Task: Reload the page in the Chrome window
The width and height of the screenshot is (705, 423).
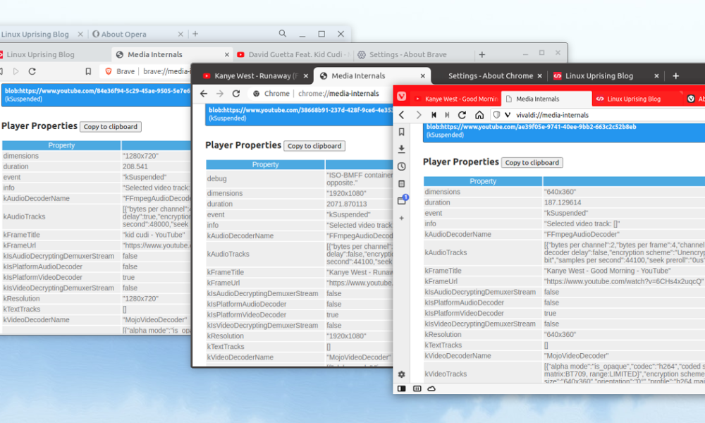Action: (x=236, y=94)
